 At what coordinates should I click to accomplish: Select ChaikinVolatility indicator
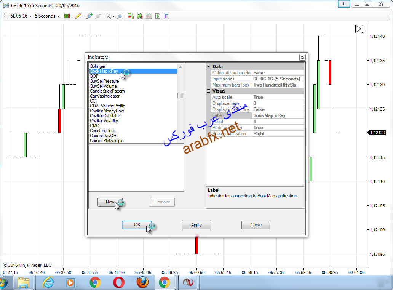[133, 121]
